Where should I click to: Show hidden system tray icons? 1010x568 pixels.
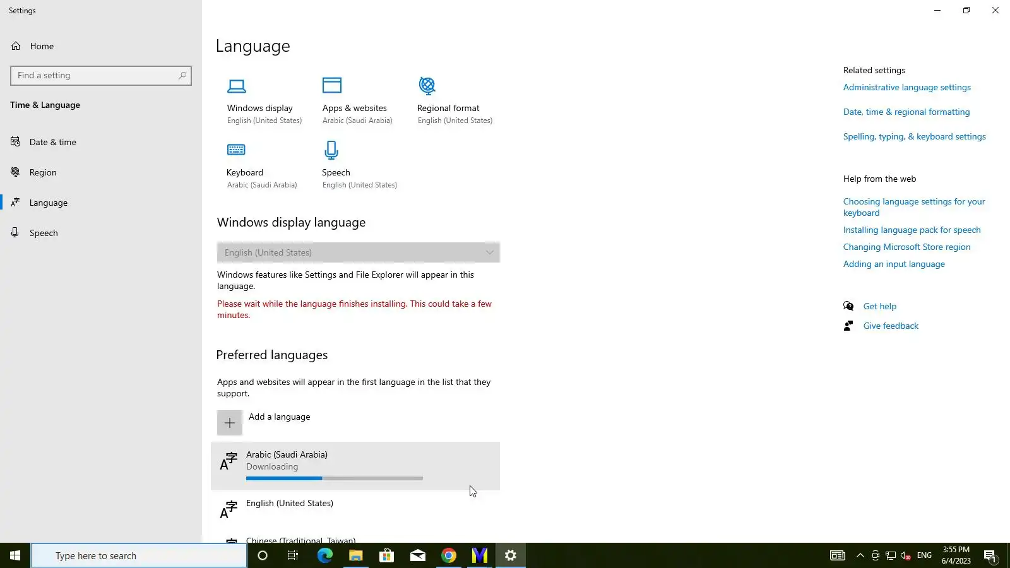[860, 555]
